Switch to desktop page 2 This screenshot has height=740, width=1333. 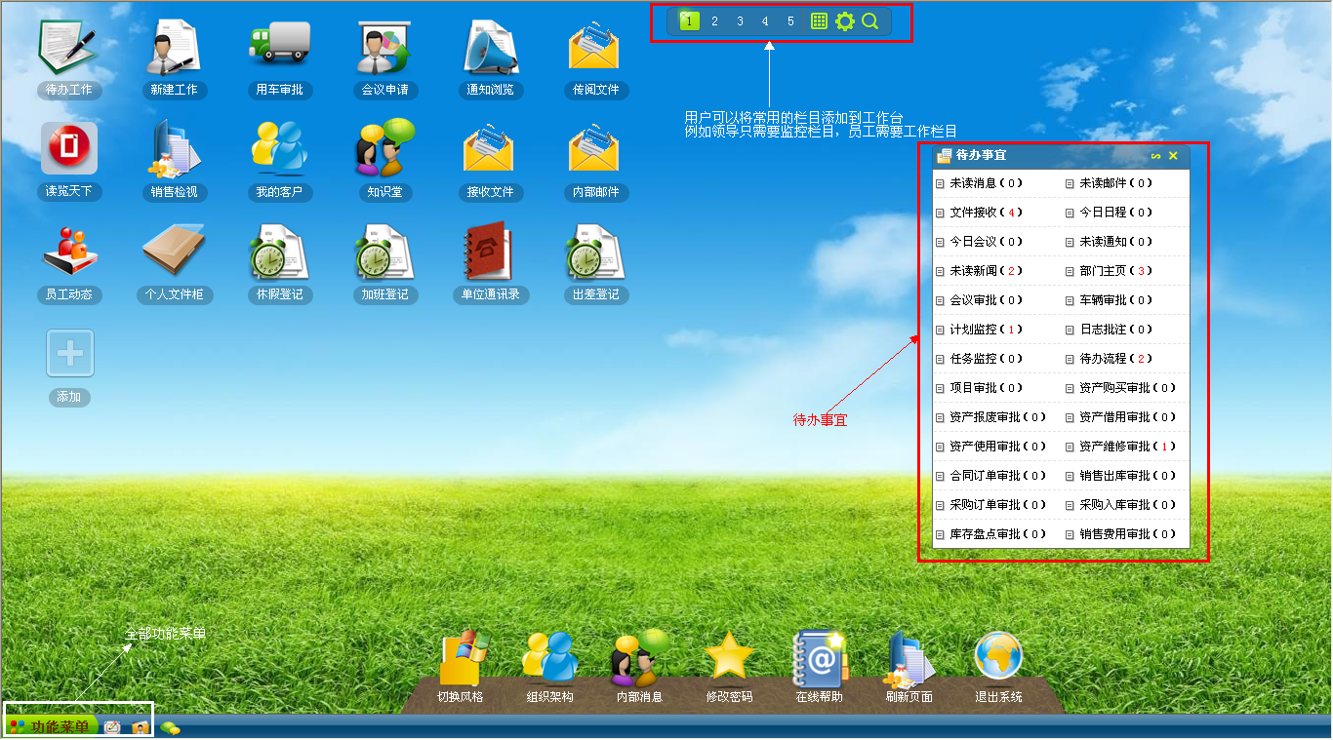(x=714, y=20)
